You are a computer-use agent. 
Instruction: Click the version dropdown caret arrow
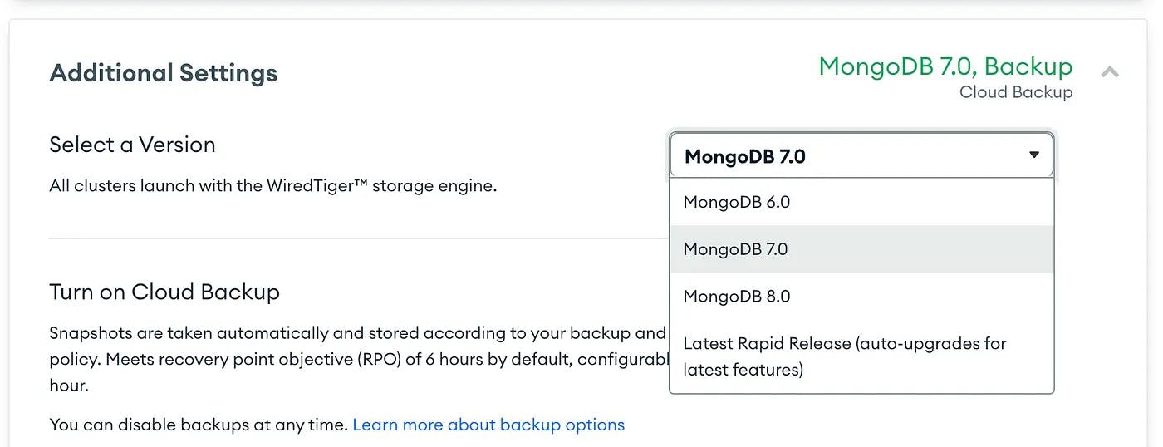(x=1034, y=155)
